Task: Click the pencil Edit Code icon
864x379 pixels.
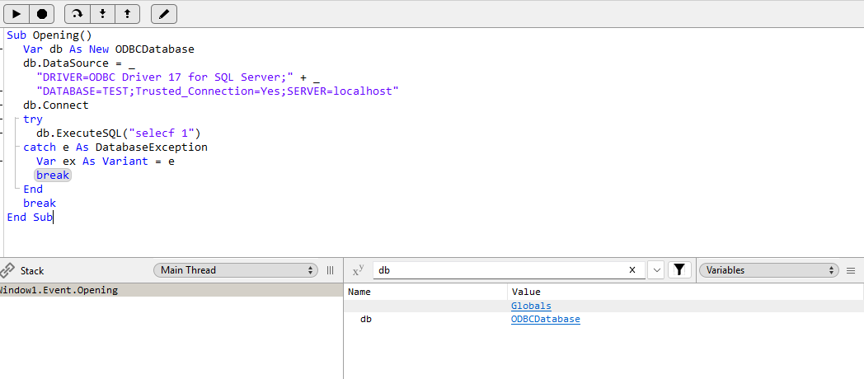Action: (x=164, y=14)
